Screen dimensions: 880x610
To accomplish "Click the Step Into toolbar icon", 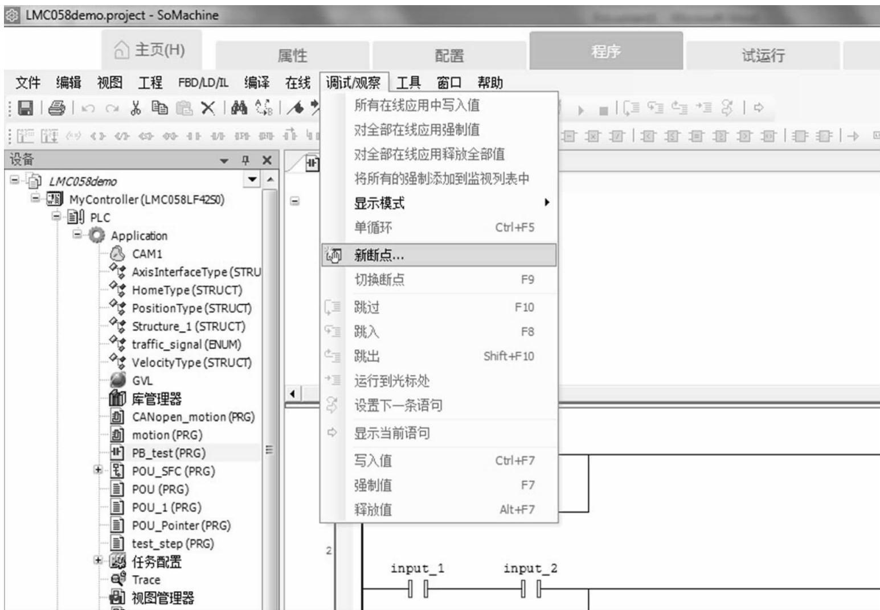I will click(656, 108).
